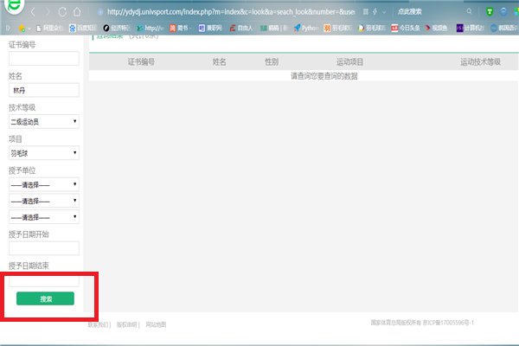Click the 姓名 field containing 林丹
This screenshot has width=519, height=346.
pyautogui.click(x=44, y=90)
